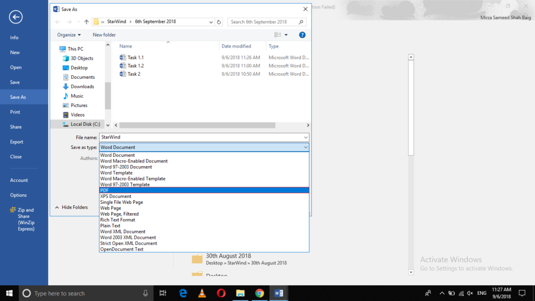Image resolution: width=535 pixels, height=301 pixels.
Task: Open Task View from the taskbar
Action: click(x=162, y=293)
